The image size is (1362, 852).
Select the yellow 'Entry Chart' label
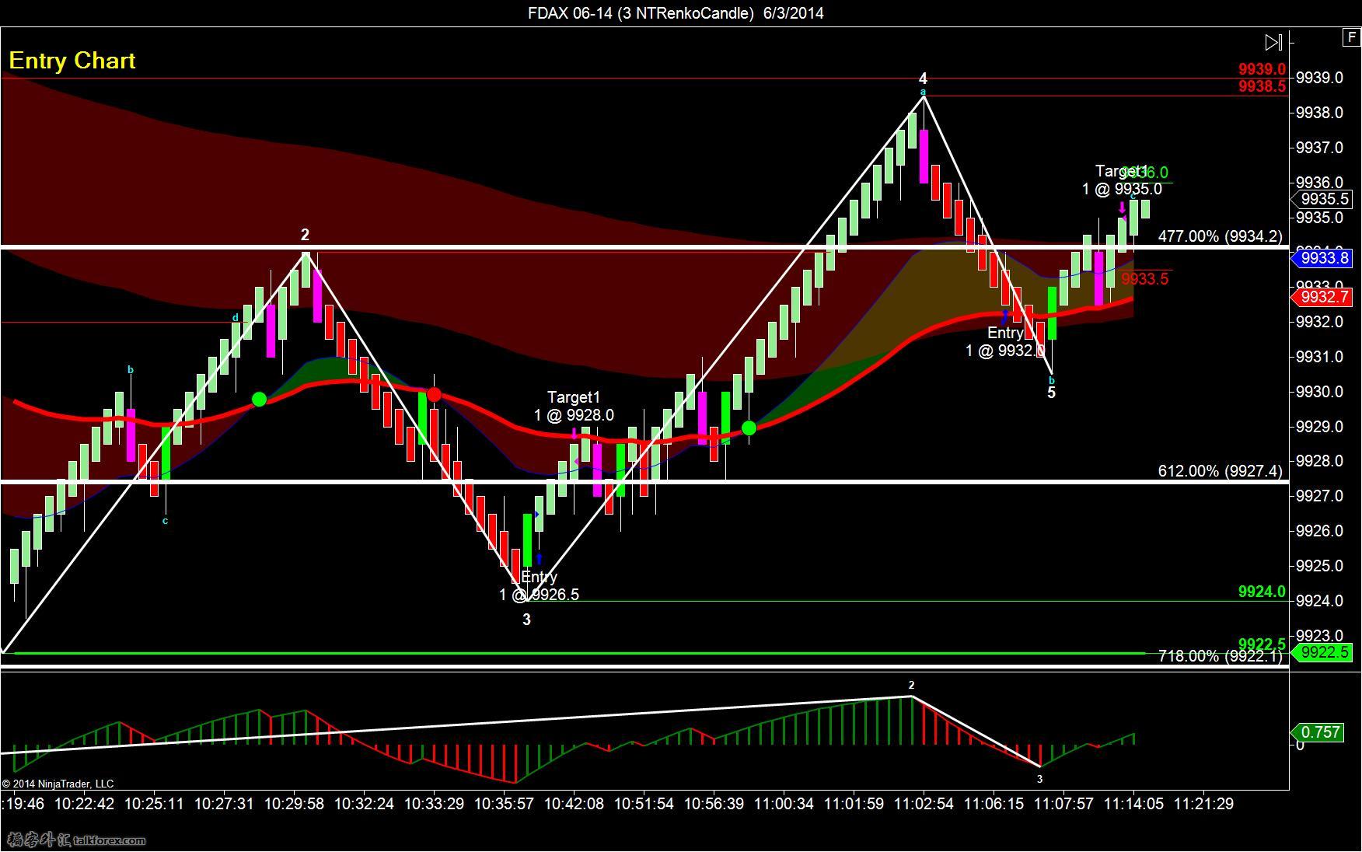click(72, 61)
